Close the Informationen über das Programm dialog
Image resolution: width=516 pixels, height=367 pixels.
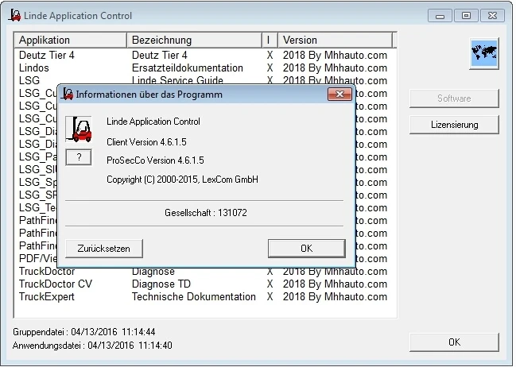point(339,95)
